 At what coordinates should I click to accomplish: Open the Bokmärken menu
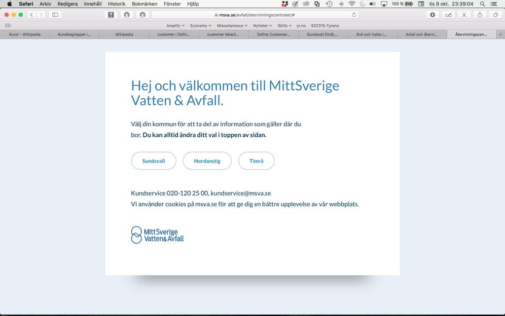[x=144, y=4]
